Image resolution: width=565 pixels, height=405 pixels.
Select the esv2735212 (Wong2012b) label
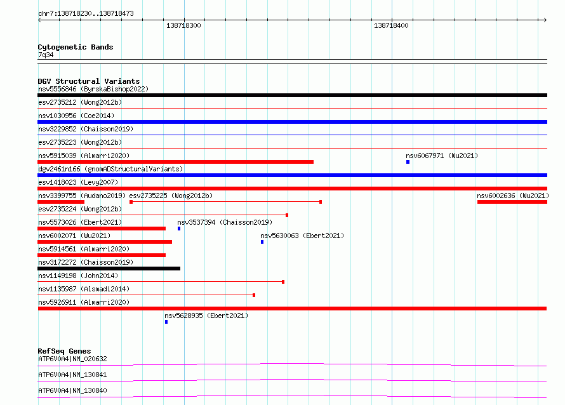pyautogui.click(x=80, y=102)
